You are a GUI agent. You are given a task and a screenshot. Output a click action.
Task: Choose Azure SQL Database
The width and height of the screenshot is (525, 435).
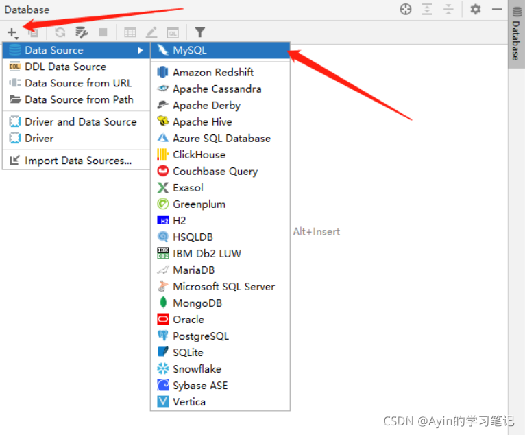(x=220, y=138)
